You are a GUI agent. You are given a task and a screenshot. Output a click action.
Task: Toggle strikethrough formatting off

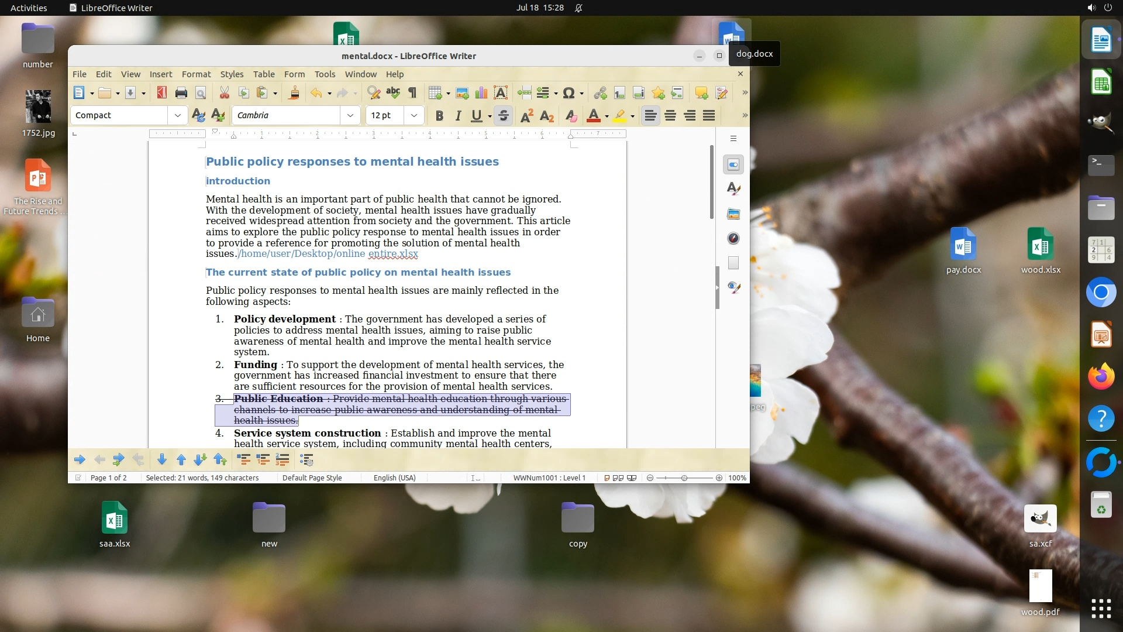pyautogui.click(x=503, y=116)
